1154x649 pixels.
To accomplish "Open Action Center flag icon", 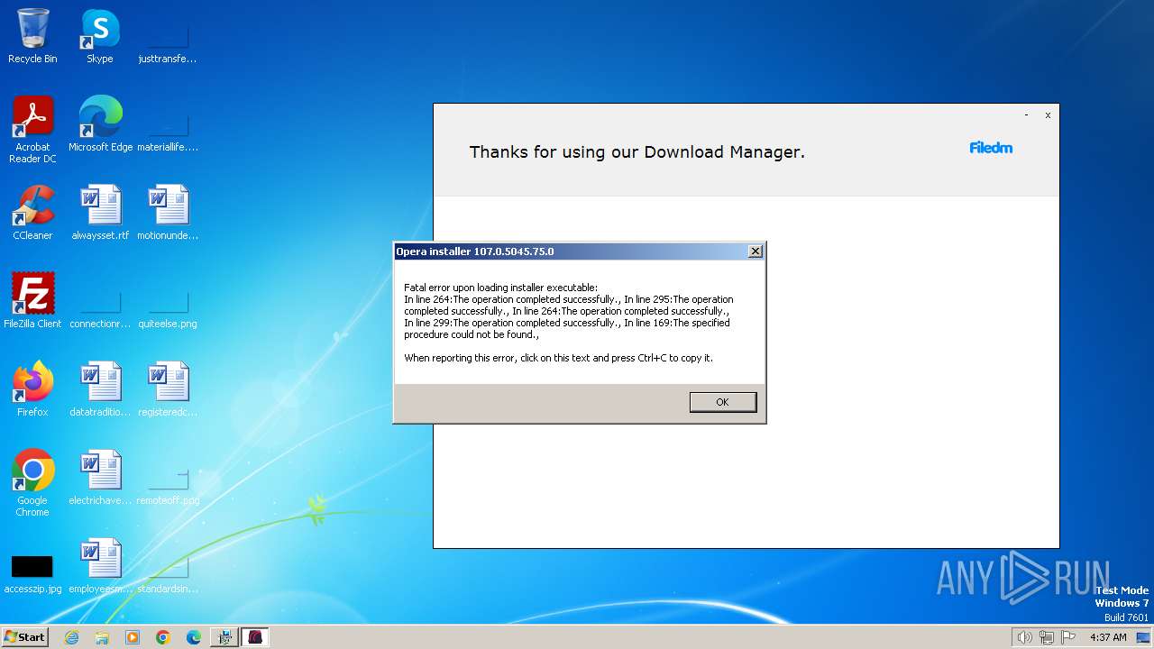I will pyautogui.click(x=1068, y=637).
